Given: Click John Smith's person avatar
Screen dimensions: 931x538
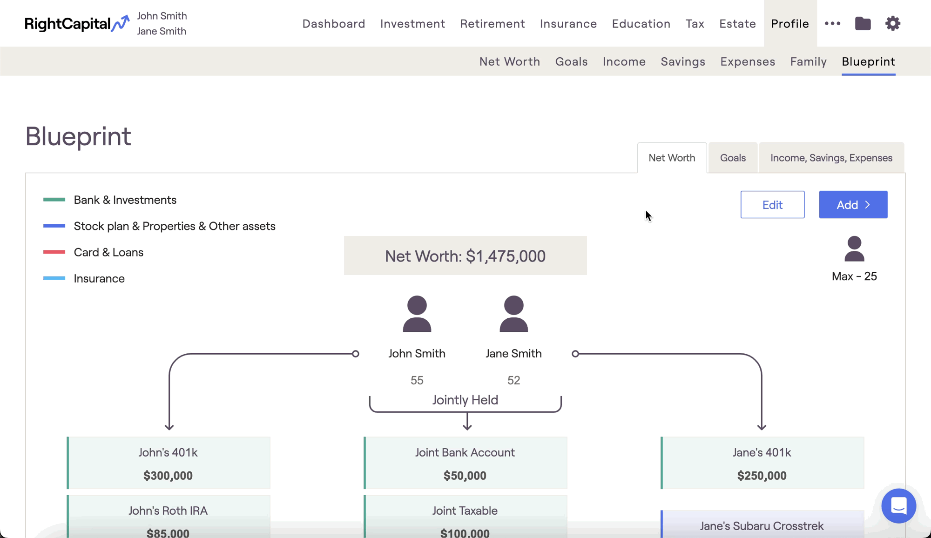Looking at the screenshot, I should coord(417,314).
